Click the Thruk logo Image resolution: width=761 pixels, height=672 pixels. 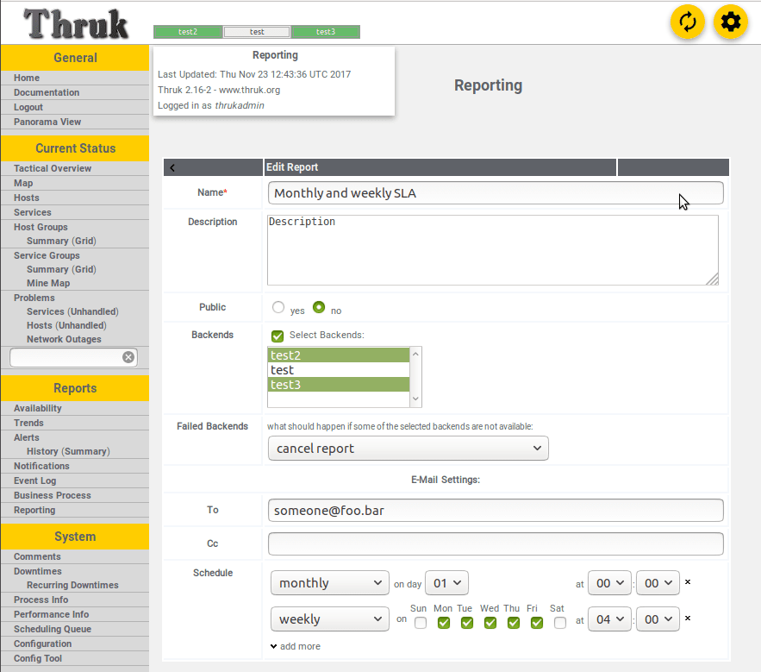click(76, 23)
